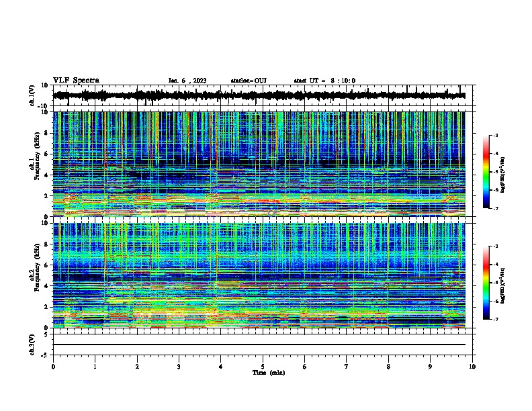Click the "Time (min)" axis label
The image size is (532, 411).
coord(269,373)
